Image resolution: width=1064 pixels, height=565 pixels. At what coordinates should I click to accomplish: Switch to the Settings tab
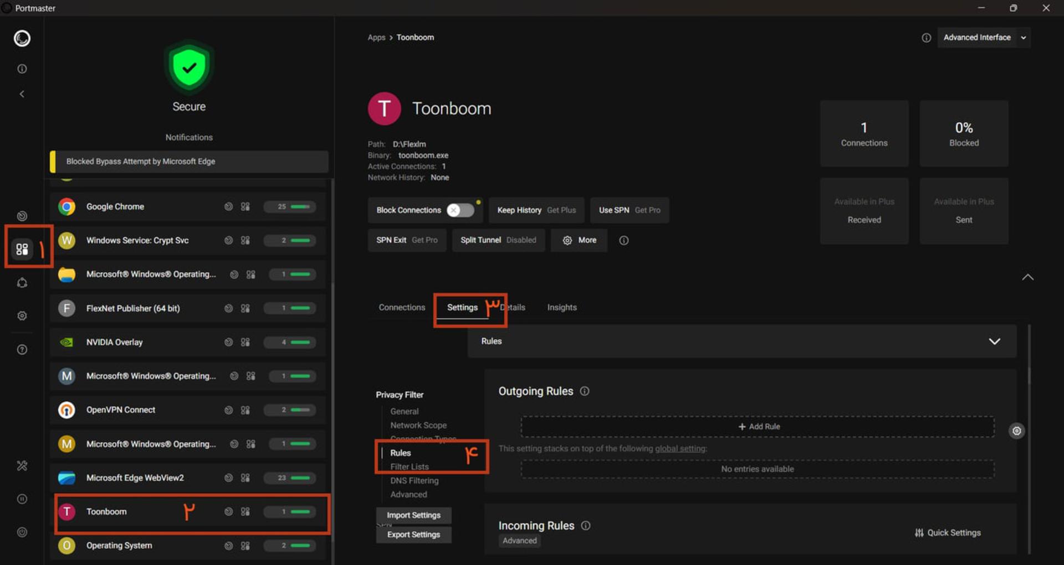point(462,308)
